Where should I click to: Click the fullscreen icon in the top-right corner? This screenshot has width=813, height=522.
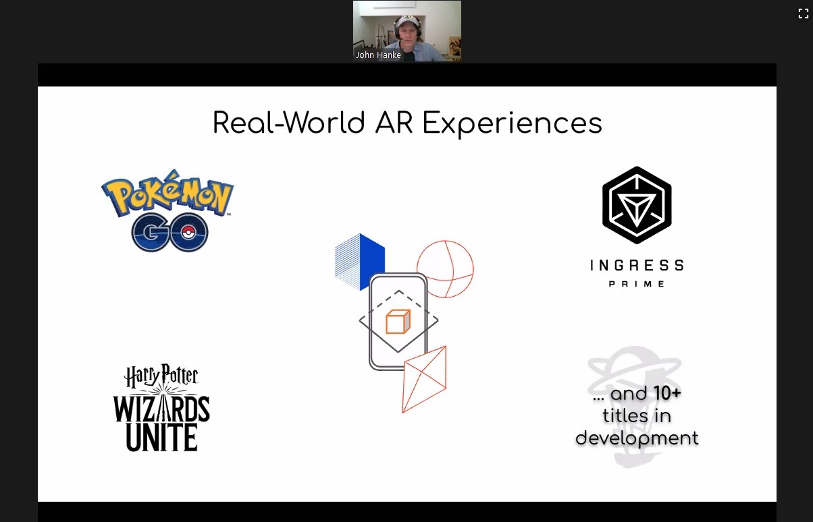[x=803, y=13]
